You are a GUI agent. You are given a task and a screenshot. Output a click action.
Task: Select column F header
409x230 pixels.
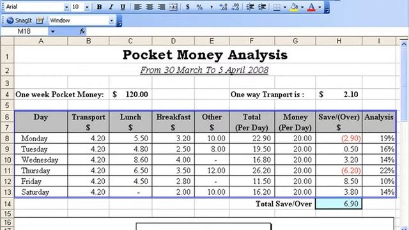(251, 41)
